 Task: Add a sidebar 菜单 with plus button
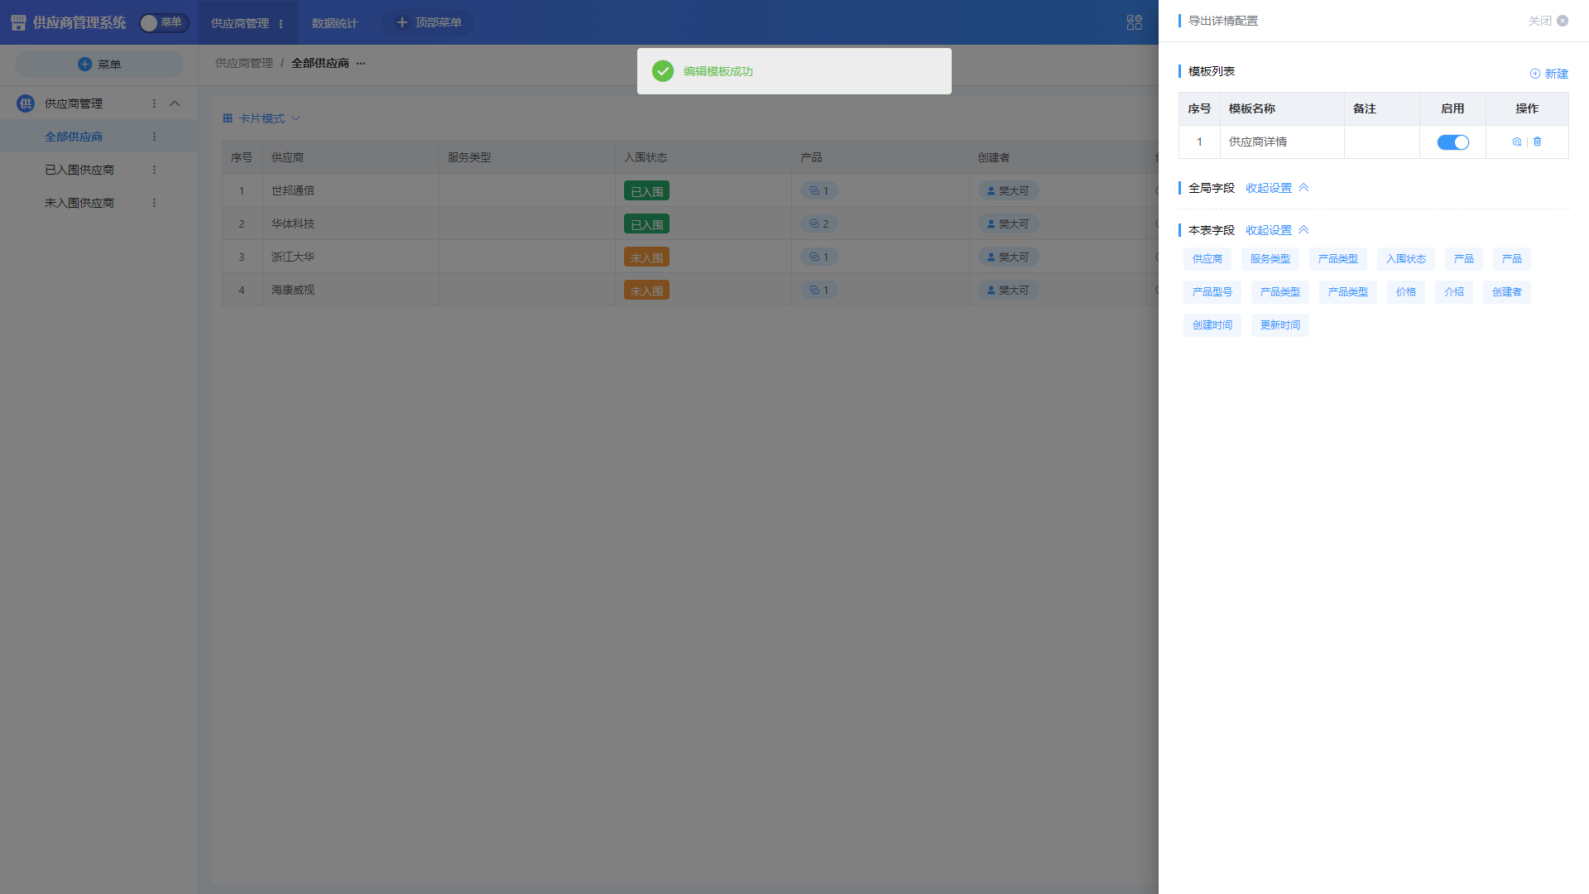point(99,65)
